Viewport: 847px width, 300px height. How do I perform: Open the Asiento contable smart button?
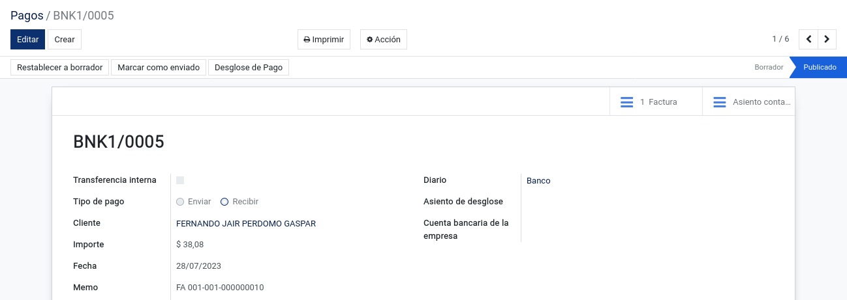(x=748, y=102)
